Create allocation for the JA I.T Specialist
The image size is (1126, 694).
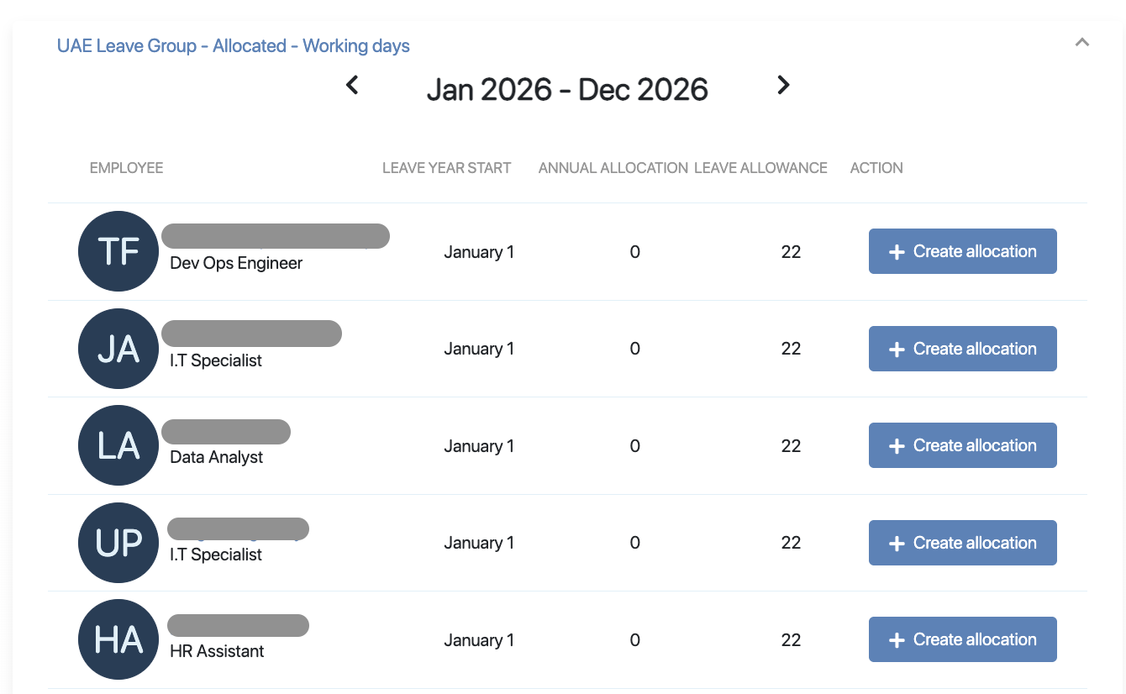pyautogui.click(x=962, y=349)
